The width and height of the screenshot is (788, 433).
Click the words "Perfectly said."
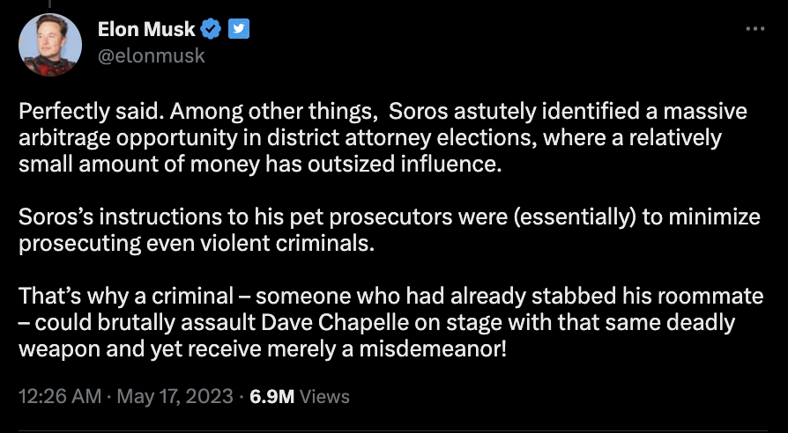click(x=77, y=114)
